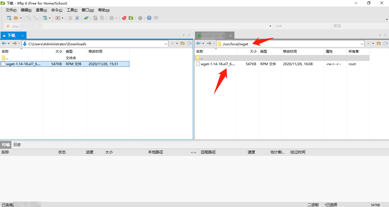This screenshot has height=207, width=389.
Task: Close the 下载 tab
Action: pyautogui.click(x=23, y=36)
